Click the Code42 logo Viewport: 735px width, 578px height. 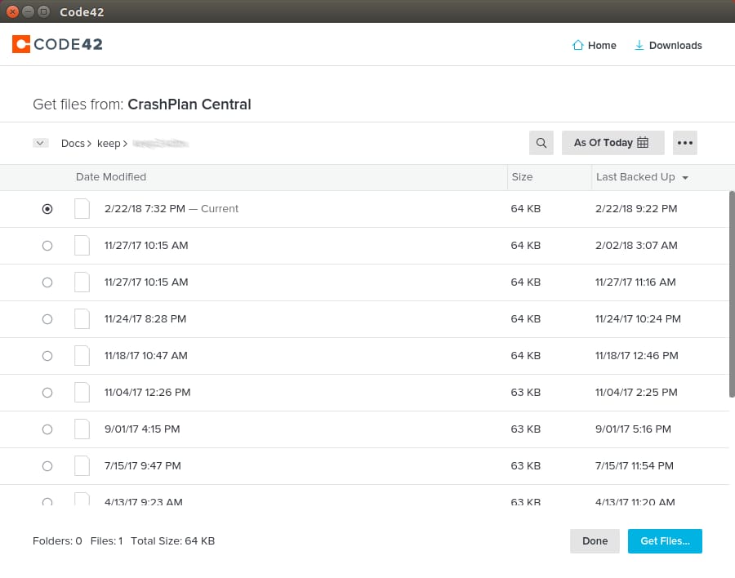pos(57,45)
